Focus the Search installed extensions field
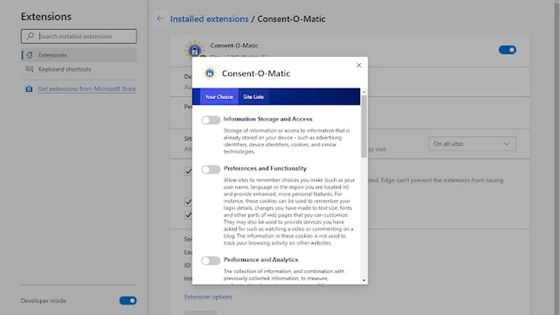The image size is (560, 315). (x=79, y=36)
